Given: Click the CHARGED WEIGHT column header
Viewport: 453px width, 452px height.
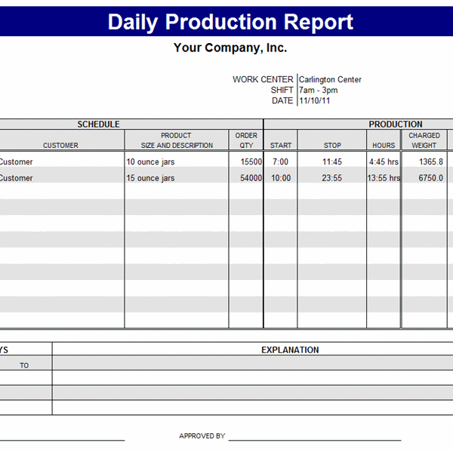Looking at the screenshot, I should point(424,140).
